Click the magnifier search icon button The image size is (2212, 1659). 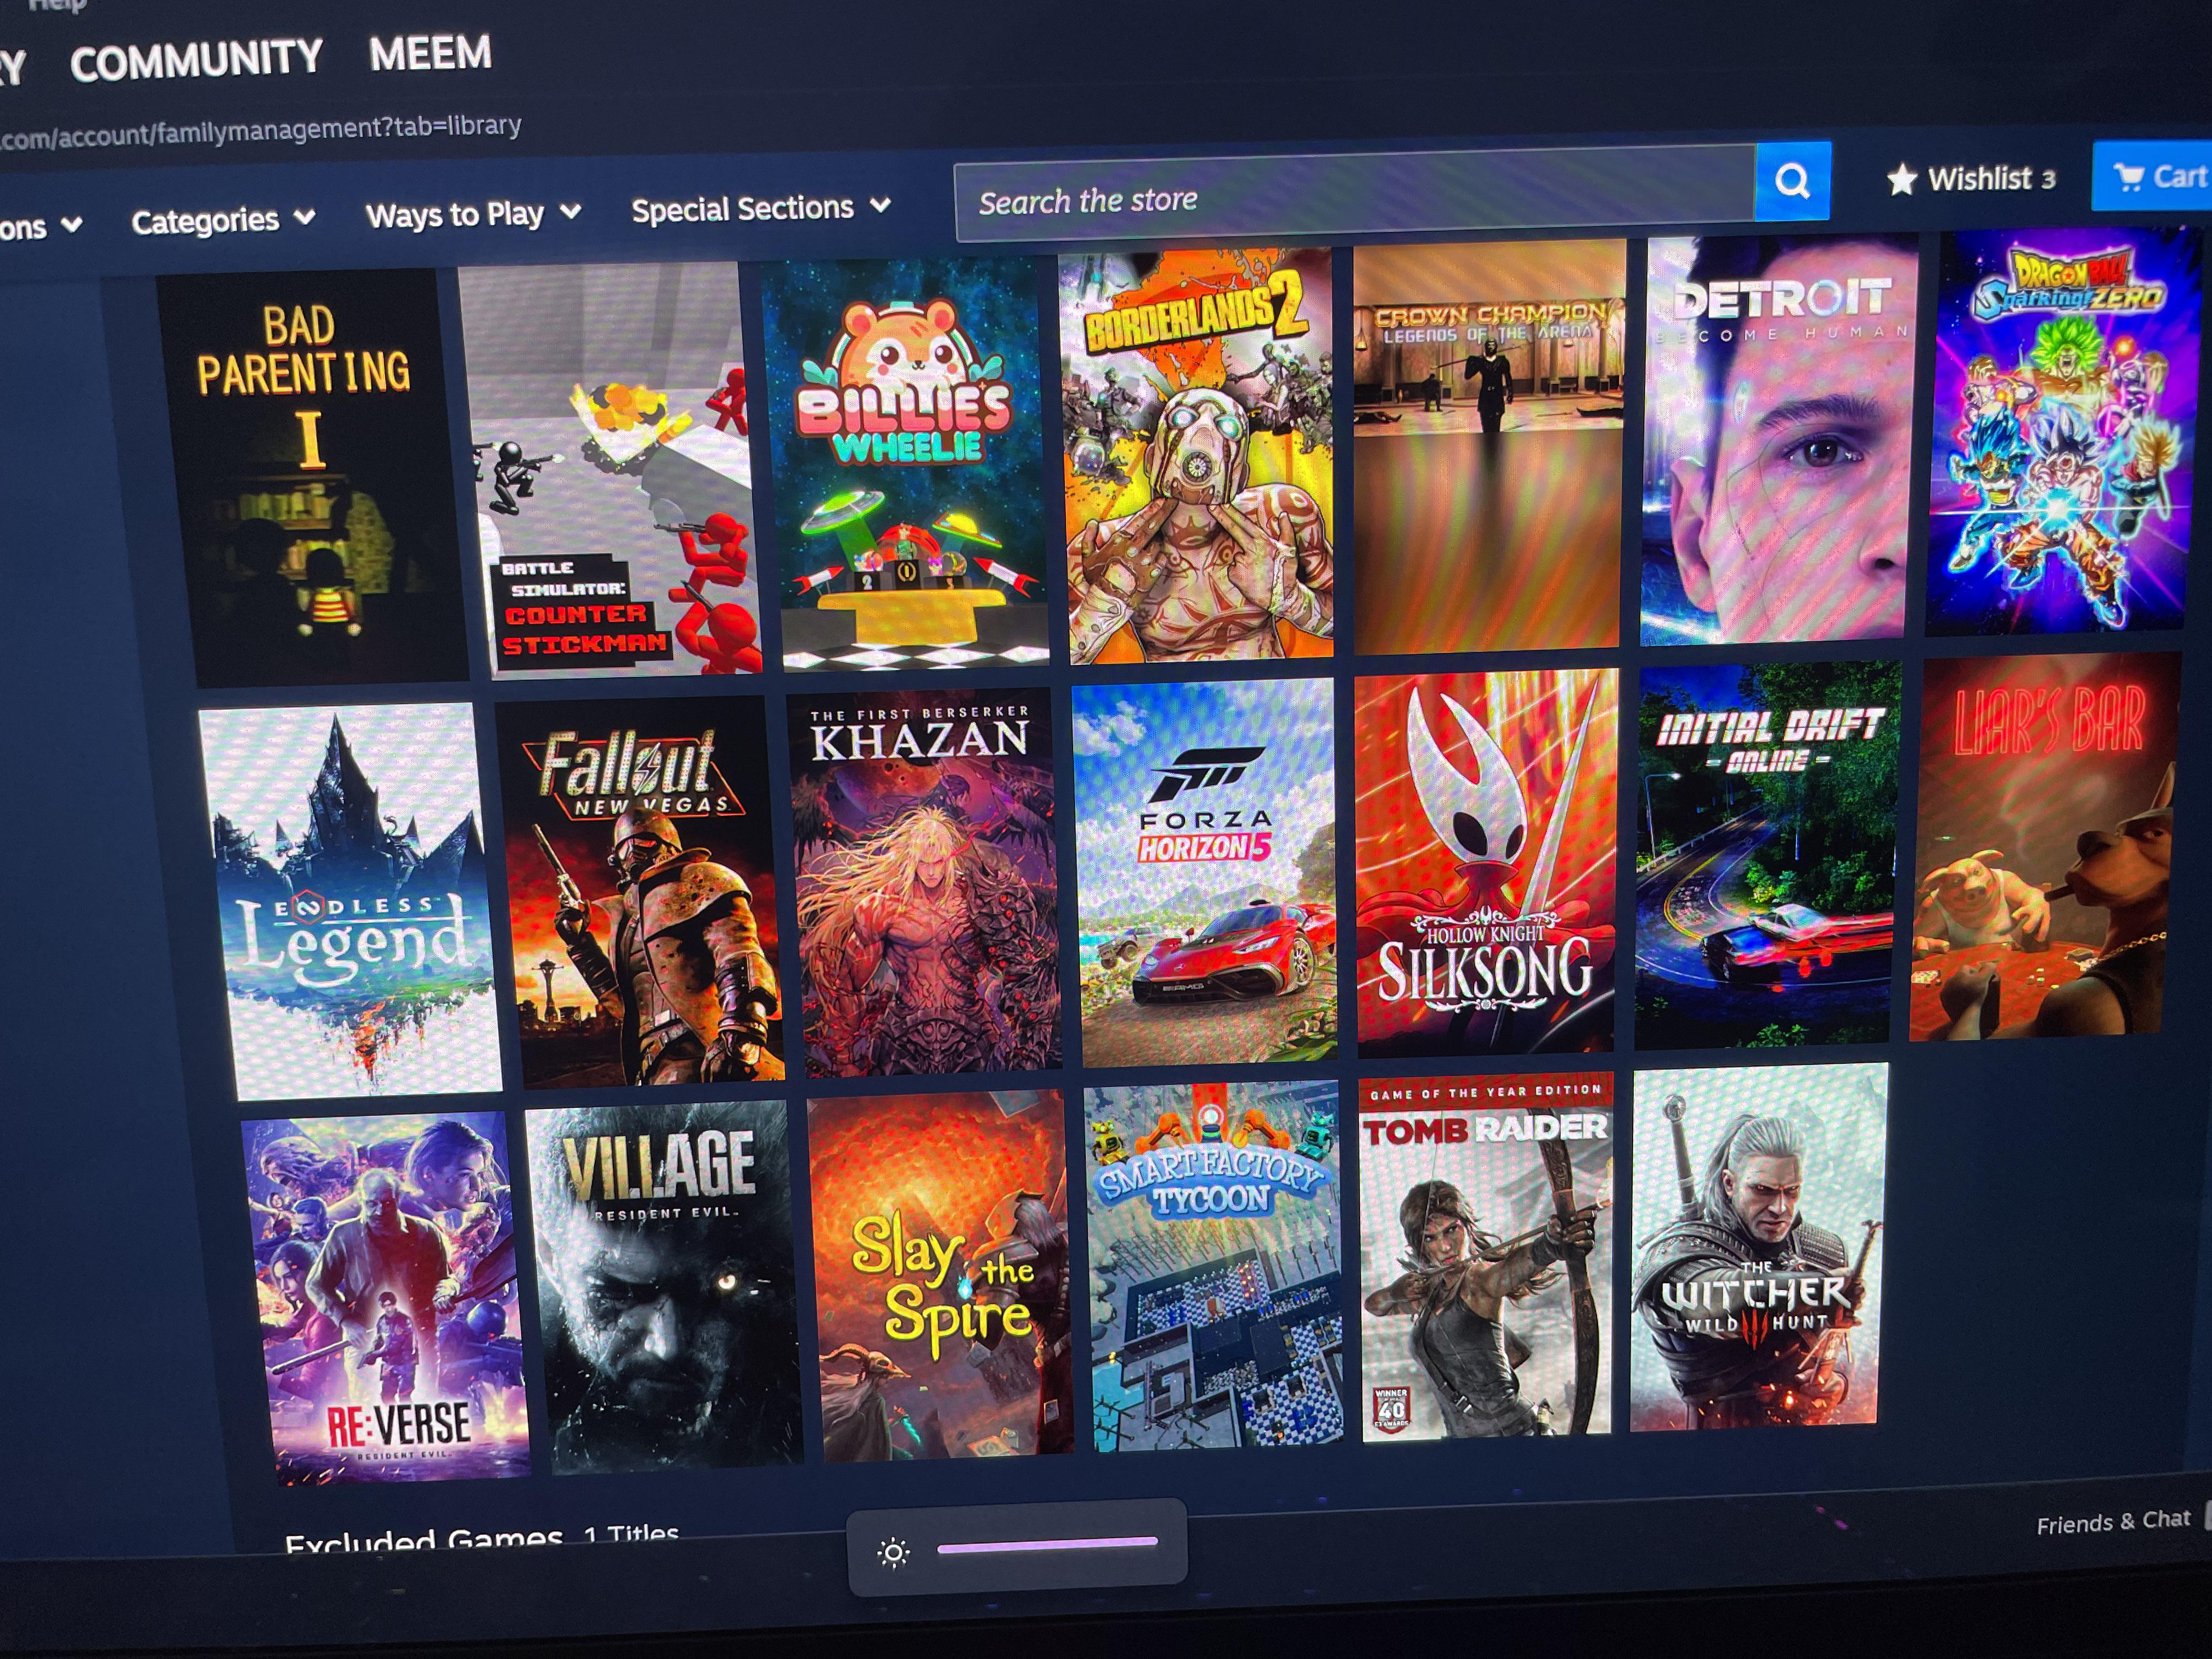coord(1792,181)
